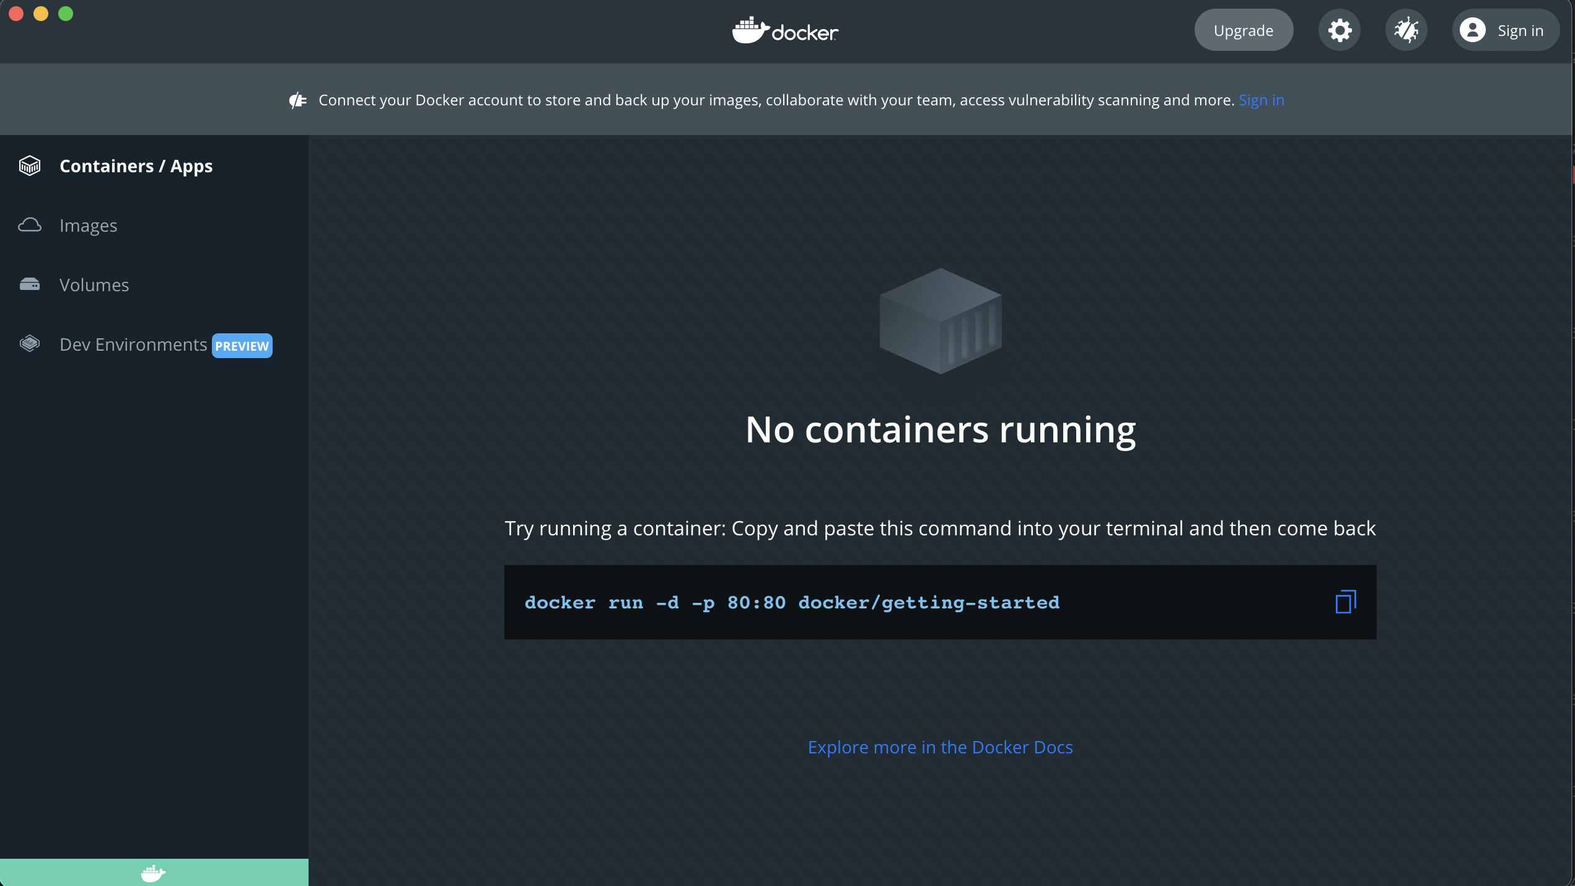This screenshot has height=886, width=1575.
Task: Click the Docker logo in header
Action: click(x=785, y=30)
